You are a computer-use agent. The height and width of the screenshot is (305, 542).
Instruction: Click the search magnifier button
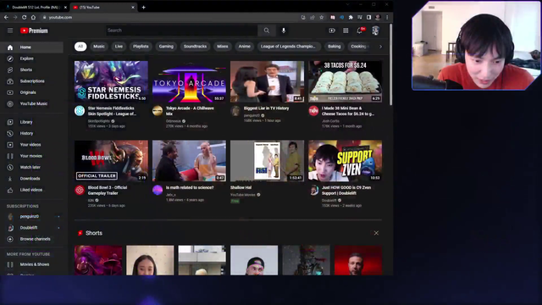(267, 30)
